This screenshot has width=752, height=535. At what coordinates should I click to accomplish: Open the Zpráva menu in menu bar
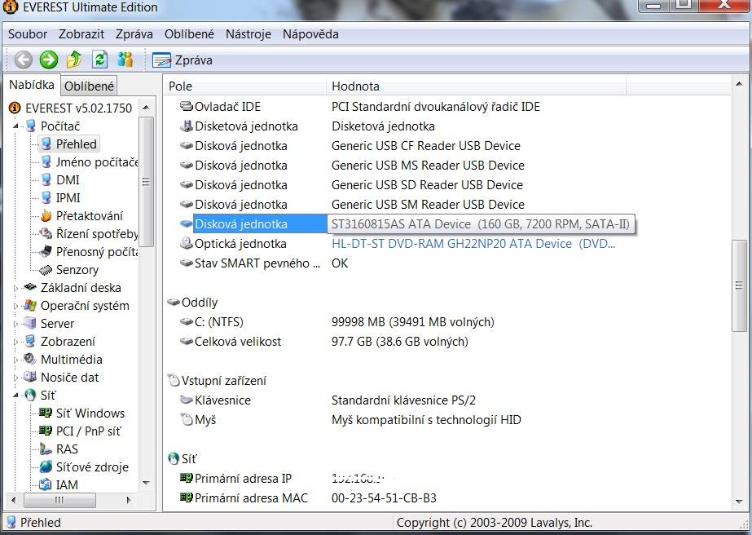tap(134, 34)
